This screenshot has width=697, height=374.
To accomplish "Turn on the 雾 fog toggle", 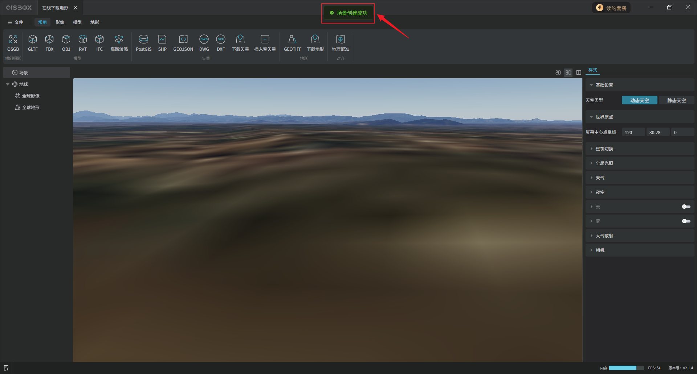I will (686, 221).
